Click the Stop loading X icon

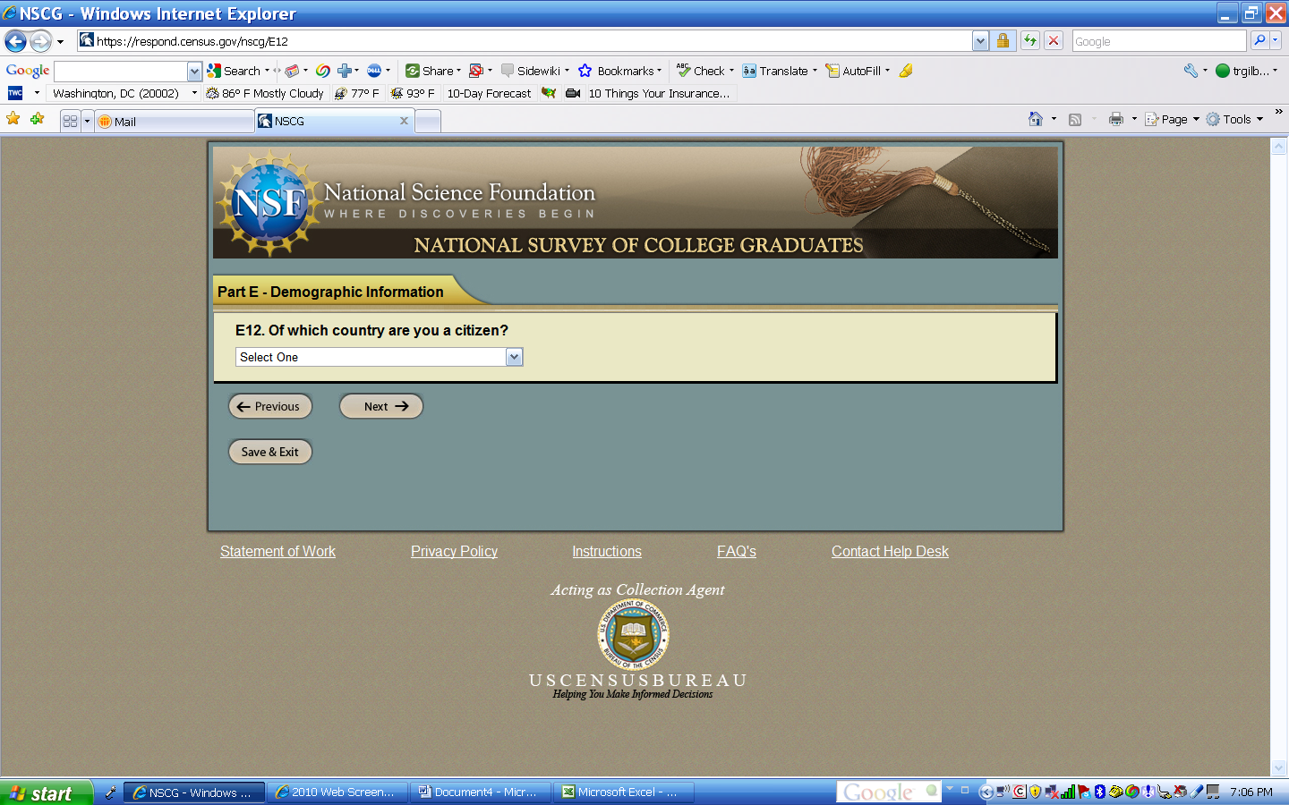[1054, 41]
